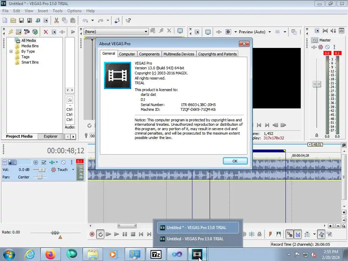Click the New project icon
The image size is (348, 261).
pos(5,20)
